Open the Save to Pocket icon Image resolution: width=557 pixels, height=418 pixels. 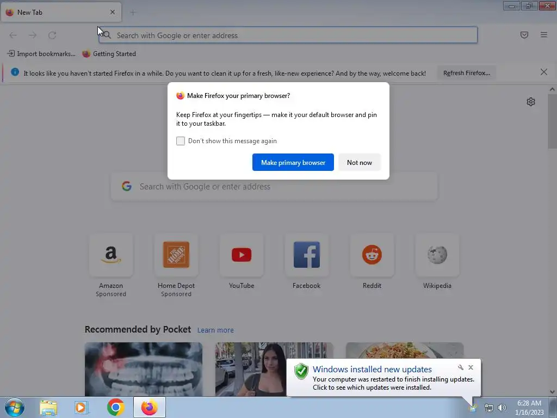tap(524, 35)
